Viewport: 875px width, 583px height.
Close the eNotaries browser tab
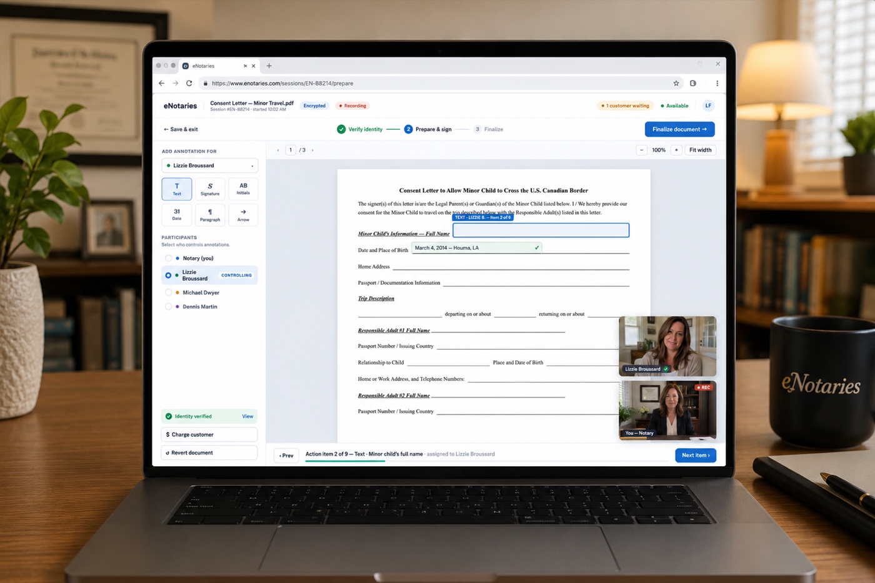[253, 66]
